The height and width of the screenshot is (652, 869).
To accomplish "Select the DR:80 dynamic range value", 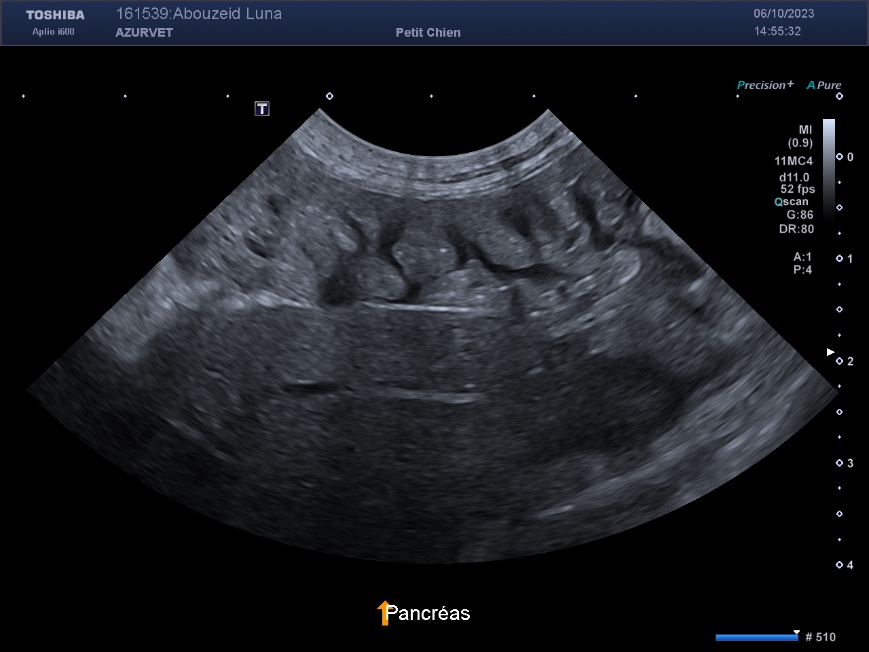I will [x=796, y=229].
